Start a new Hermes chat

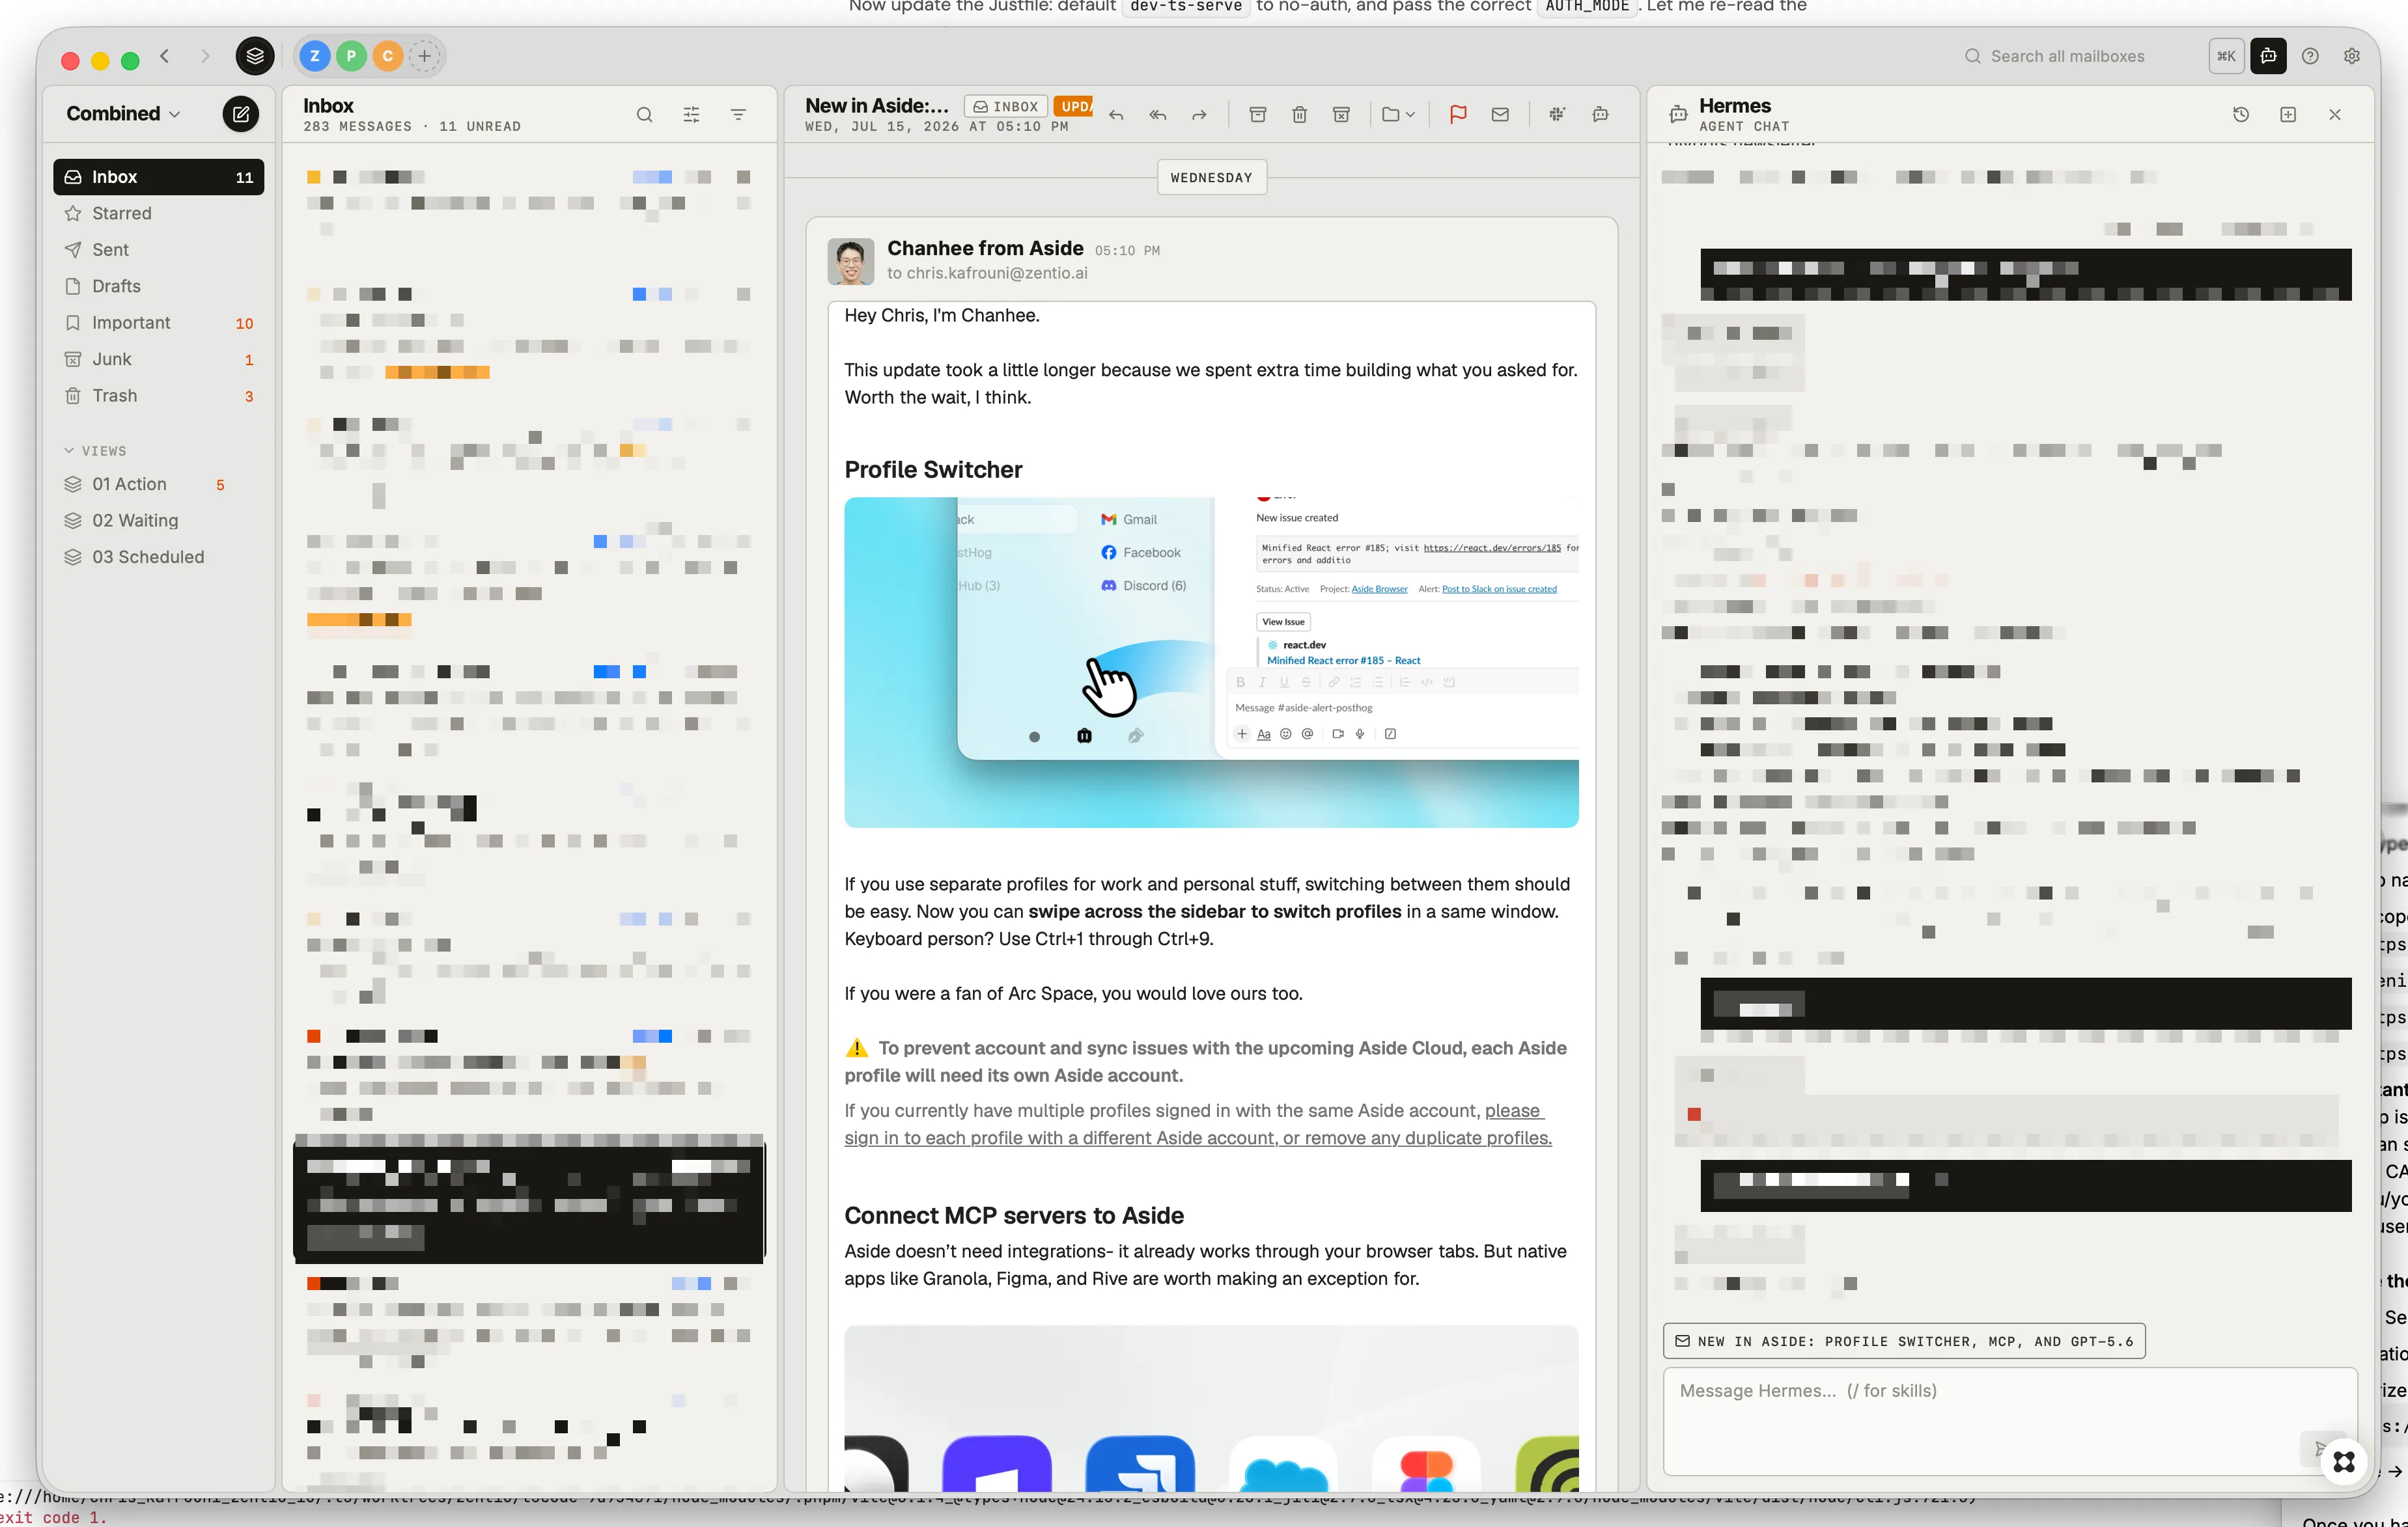[2288, 115]
